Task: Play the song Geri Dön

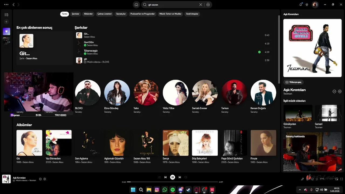Action: coord(172,44)
